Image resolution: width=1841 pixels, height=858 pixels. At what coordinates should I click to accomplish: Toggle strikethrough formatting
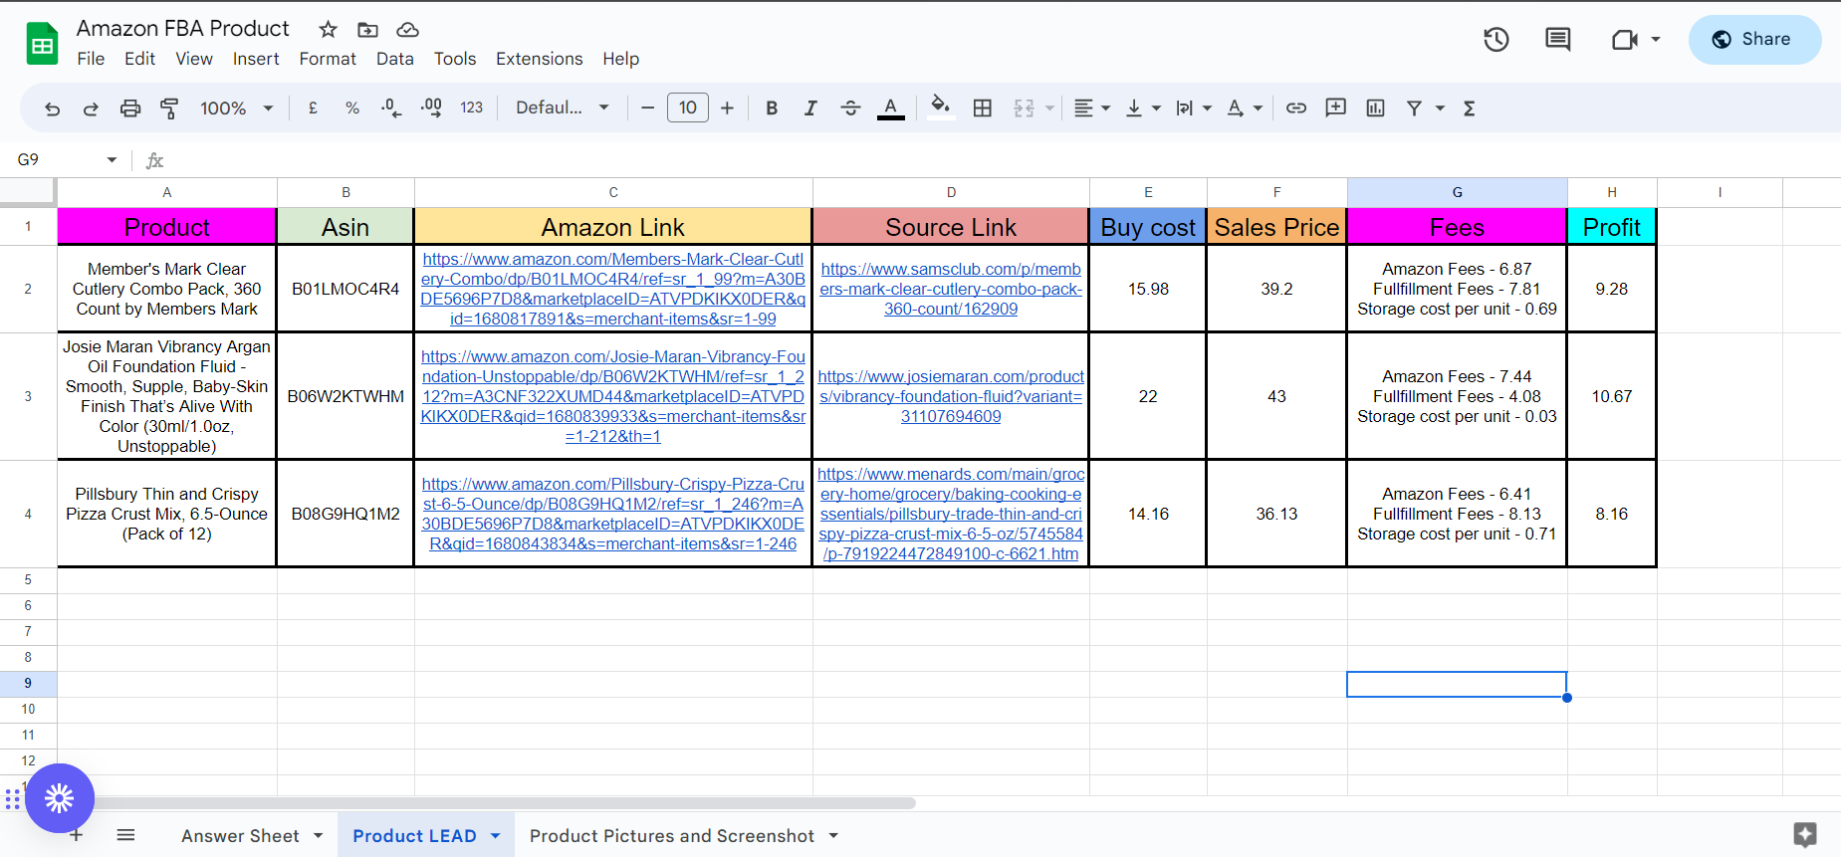coord(850,108)
